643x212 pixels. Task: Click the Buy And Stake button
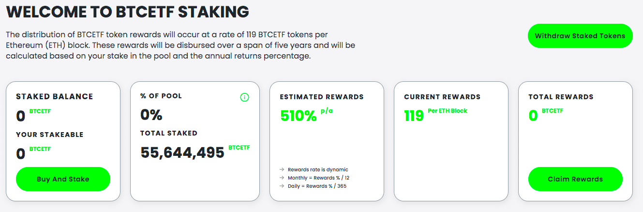pyautogui.click(x=63, y=179)
